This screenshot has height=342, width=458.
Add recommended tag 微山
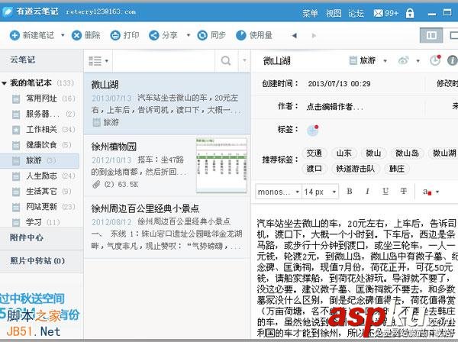373,153
